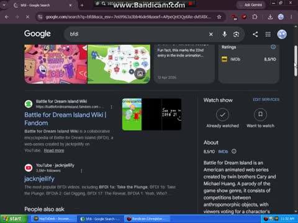
Task: Stop loading the page
Action: 27,17
